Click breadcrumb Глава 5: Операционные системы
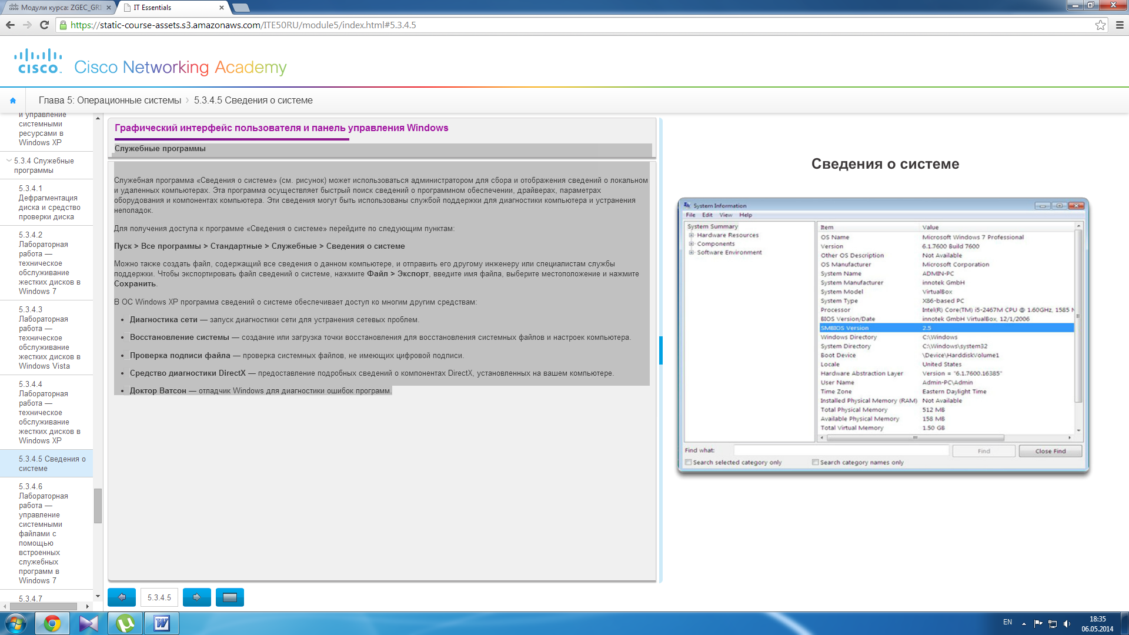 pos(110,101)
